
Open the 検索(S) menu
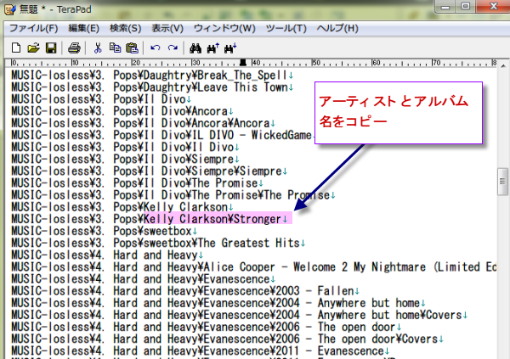pos(126,28)
